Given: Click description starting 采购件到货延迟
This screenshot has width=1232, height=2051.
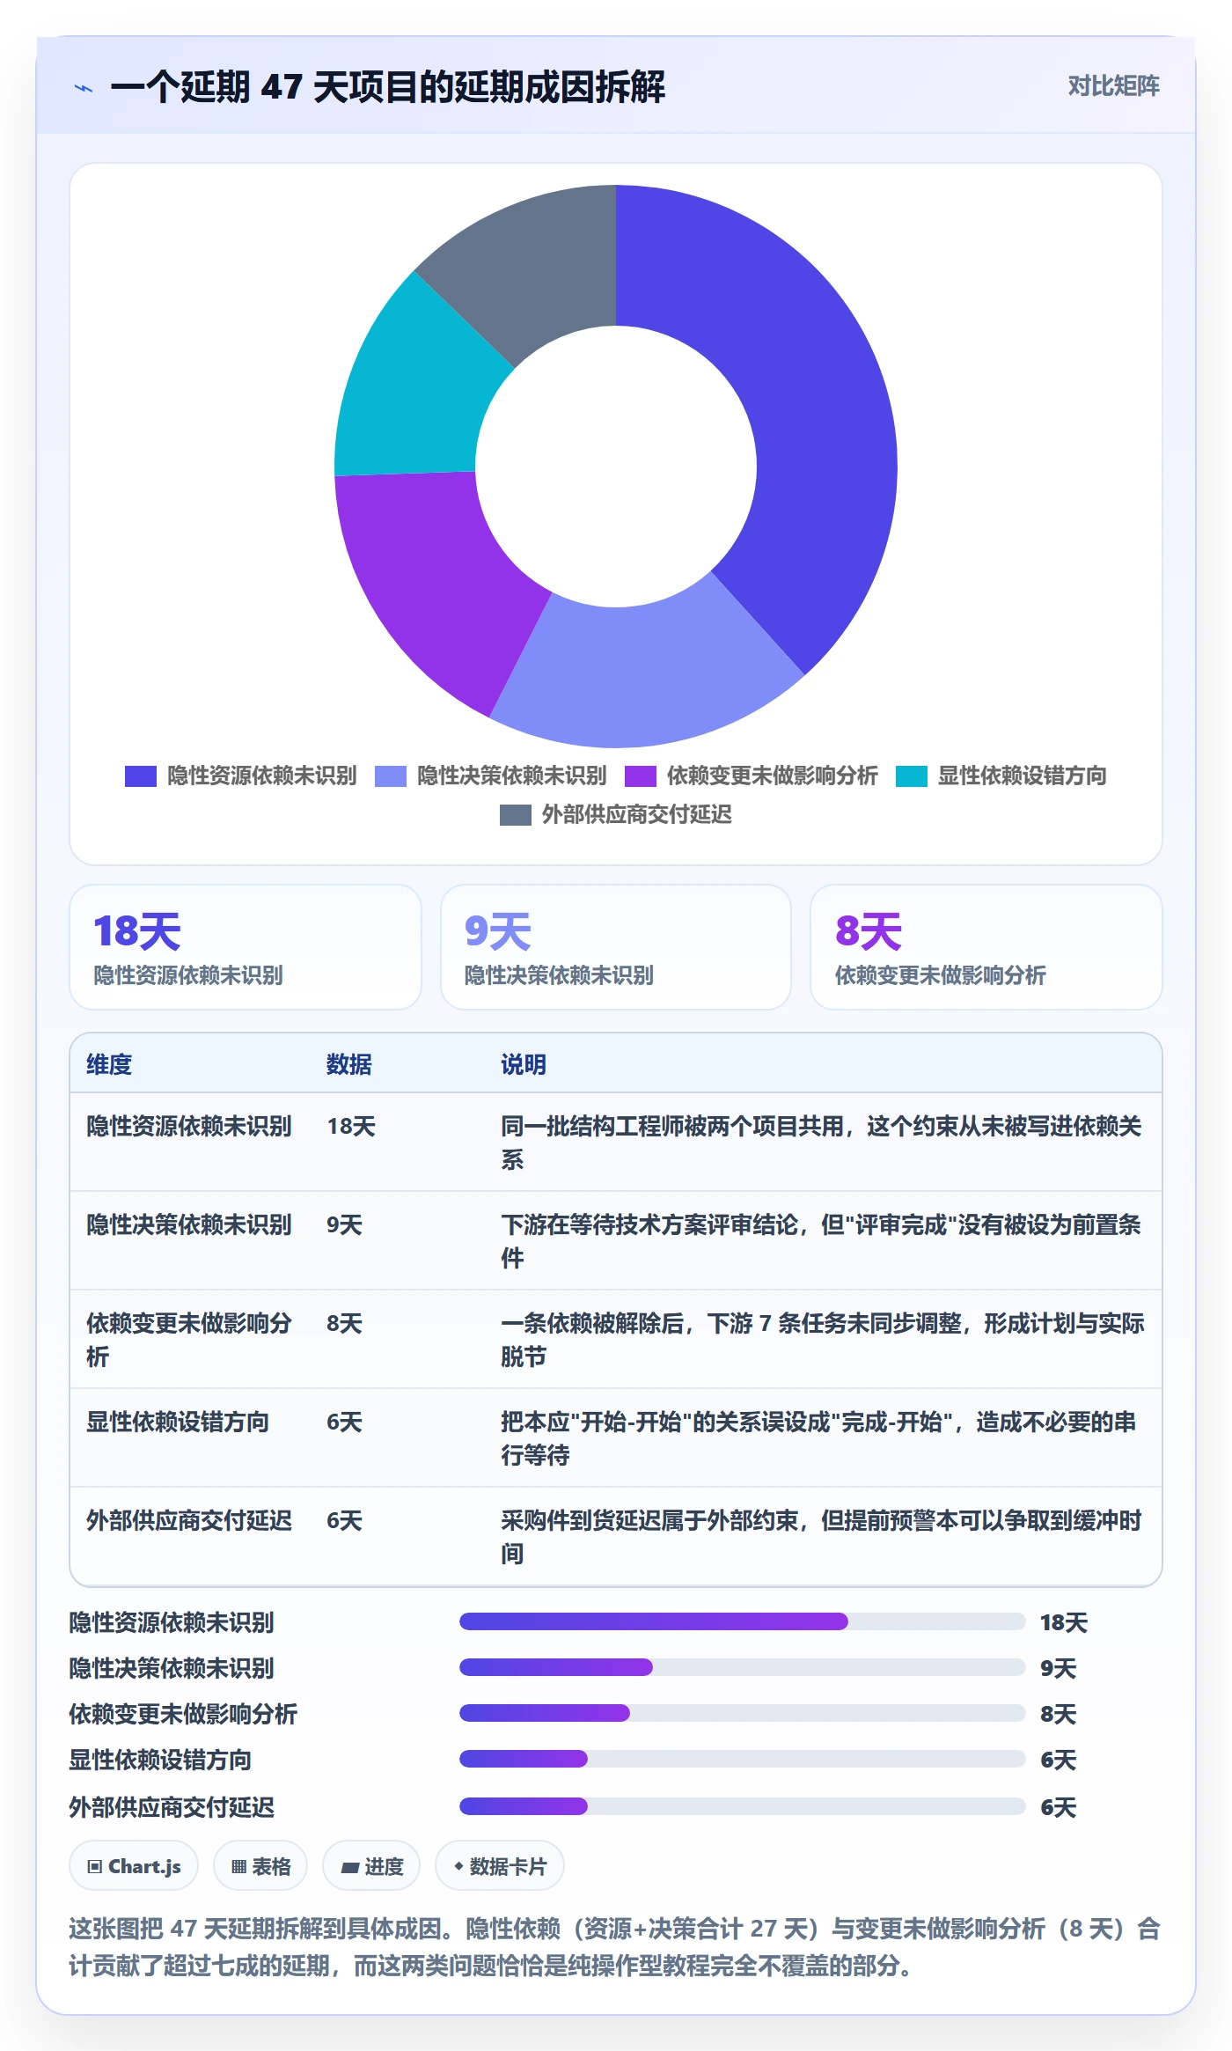Looking at the screenshot, I should tap(822, 1537).
